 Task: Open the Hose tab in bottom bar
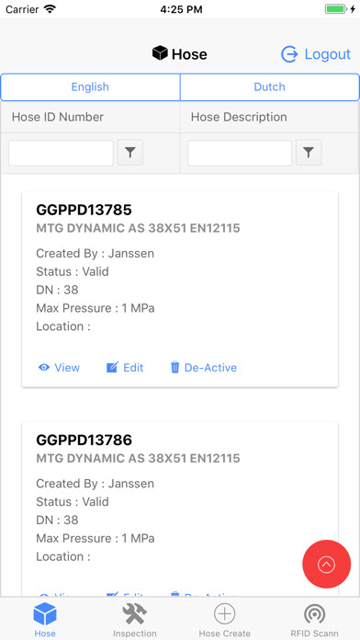coord(45,620)
